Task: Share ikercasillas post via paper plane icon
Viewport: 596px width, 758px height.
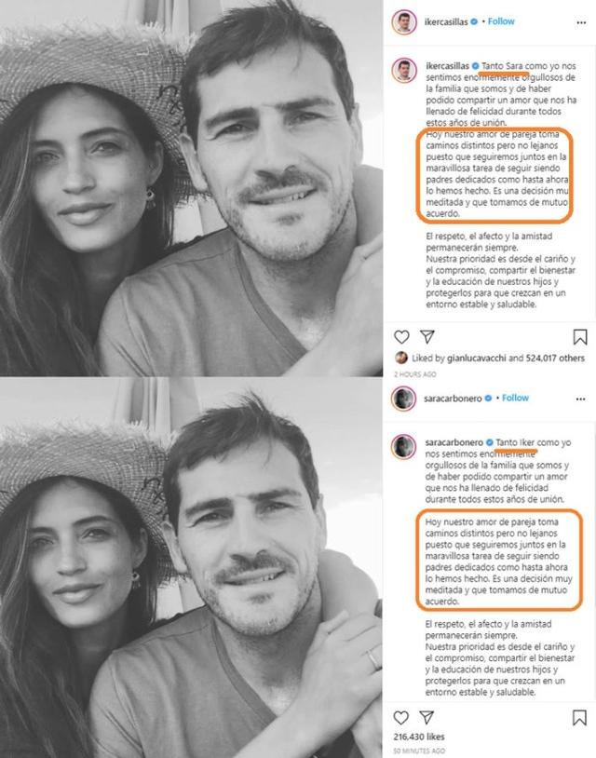Action: pyautogui.click(x=427, y=336)
